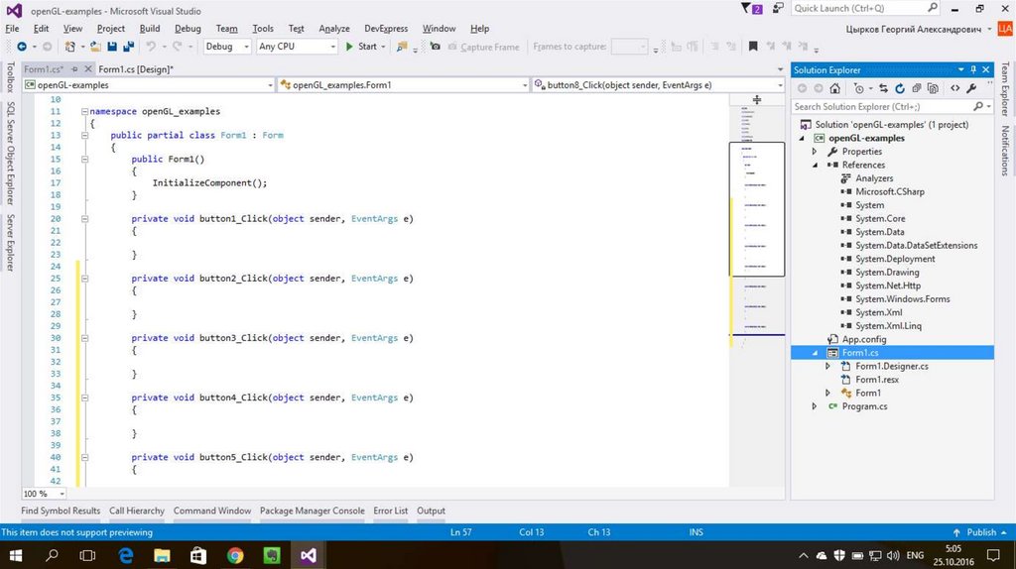Click the Save All toolbar icon
This screenshot has width=1016, height=569.
pos(129,47)
